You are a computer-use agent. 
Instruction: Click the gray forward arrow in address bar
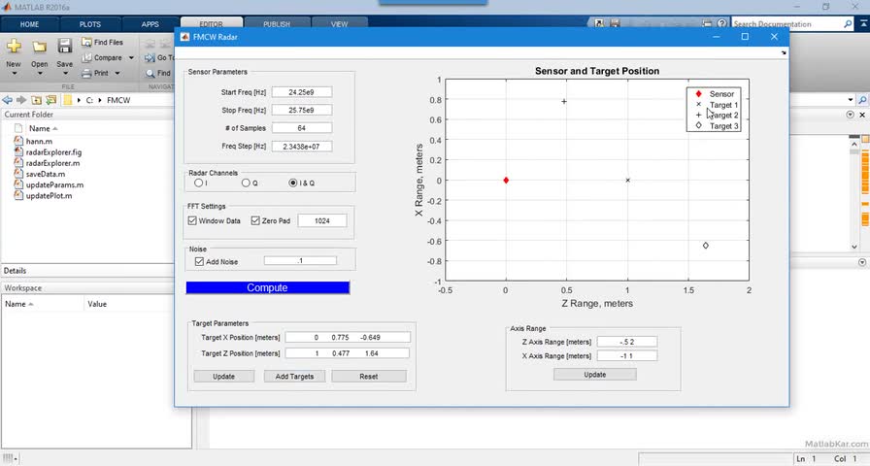coord(21,100)
